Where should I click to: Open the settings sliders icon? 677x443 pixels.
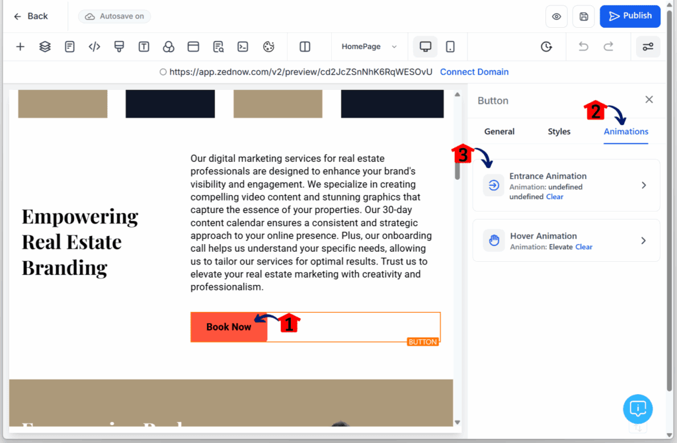click(x=648, y=47)
